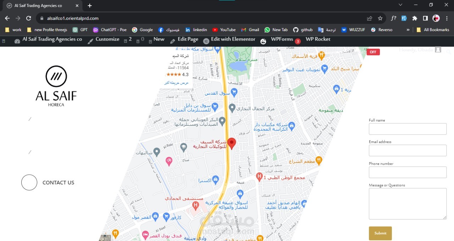View the 0 comments indicator
This screenshot has height=241, width=454.
pos(140,40)
